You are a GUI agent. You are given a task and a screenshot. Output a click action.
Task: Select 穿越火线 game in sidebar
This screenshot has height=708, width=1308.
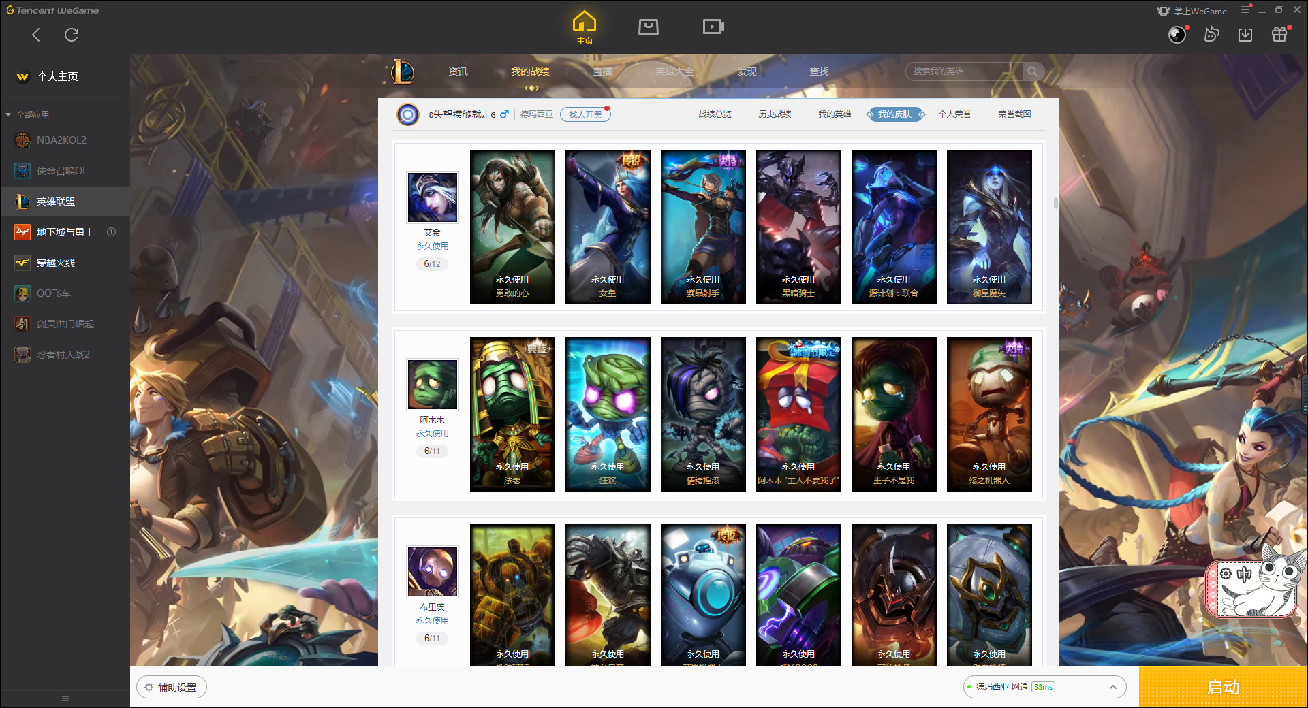[x=65, y=263]
